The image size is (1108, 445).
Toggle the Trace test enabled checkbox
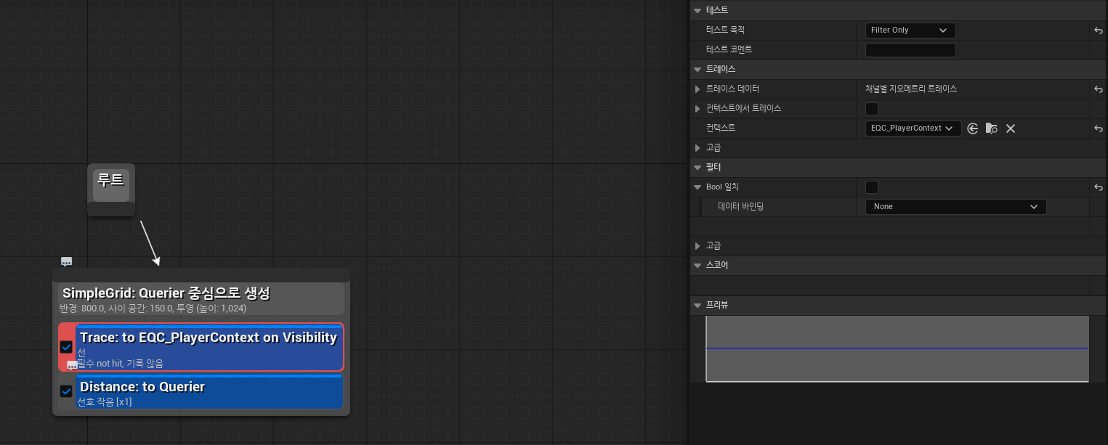[66, 347]
